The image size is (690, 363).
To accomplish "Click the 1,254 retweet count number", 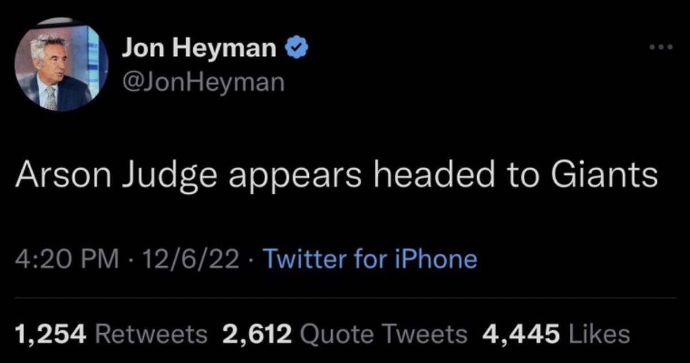I will click(52, 333).
